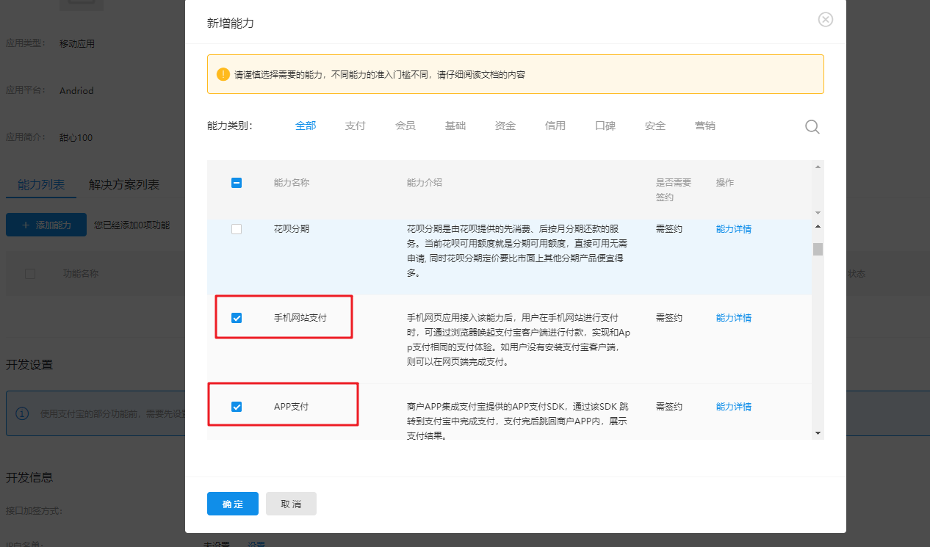The image size is (930, 547).
Task: Click the 您已经添加0项功能 text
Action: [x=131, y=225]
